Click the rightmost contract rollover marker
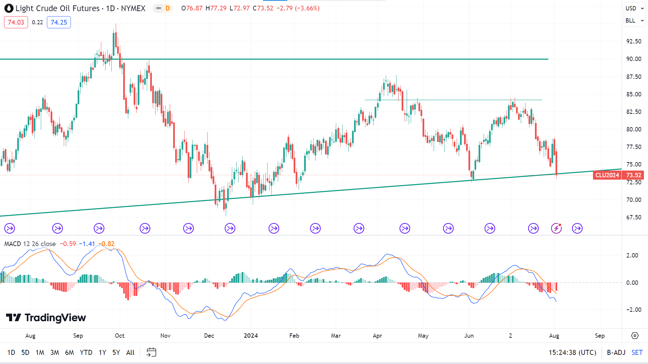Screen dimensions: 648x364 tap(577, 229)
